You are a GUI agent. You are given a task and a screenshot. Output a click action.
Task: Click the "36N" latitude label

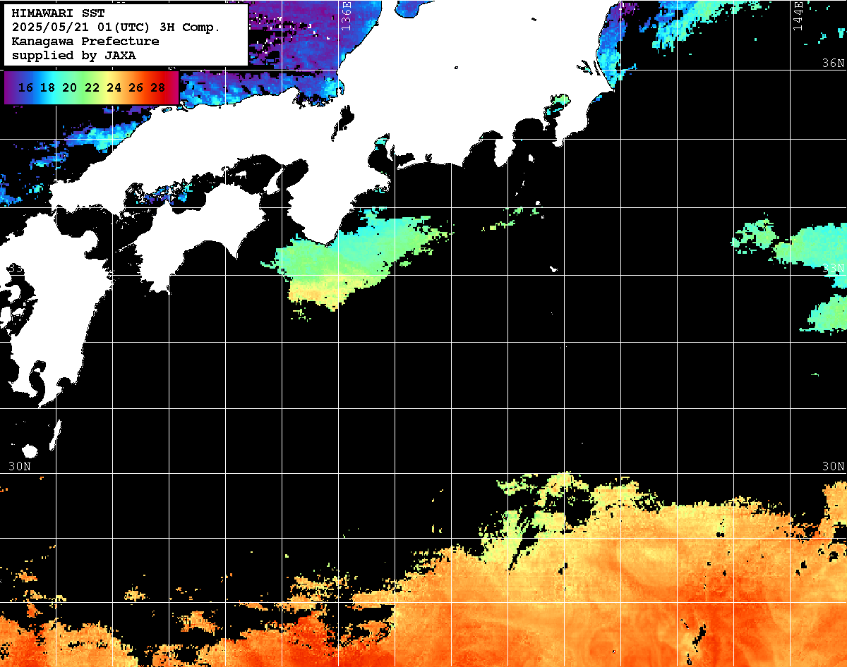point(834,63)
